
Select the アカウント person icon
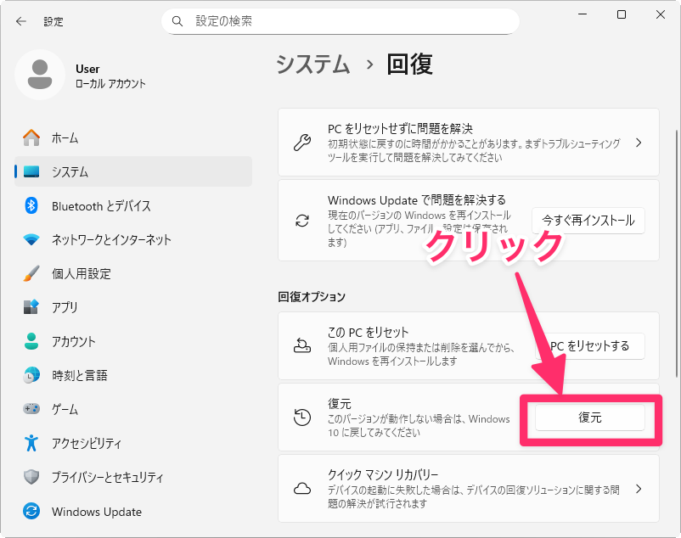31,341
